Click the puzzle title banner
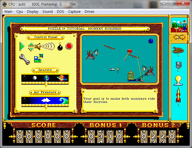The image size is (192, 148). coord(85,29)
